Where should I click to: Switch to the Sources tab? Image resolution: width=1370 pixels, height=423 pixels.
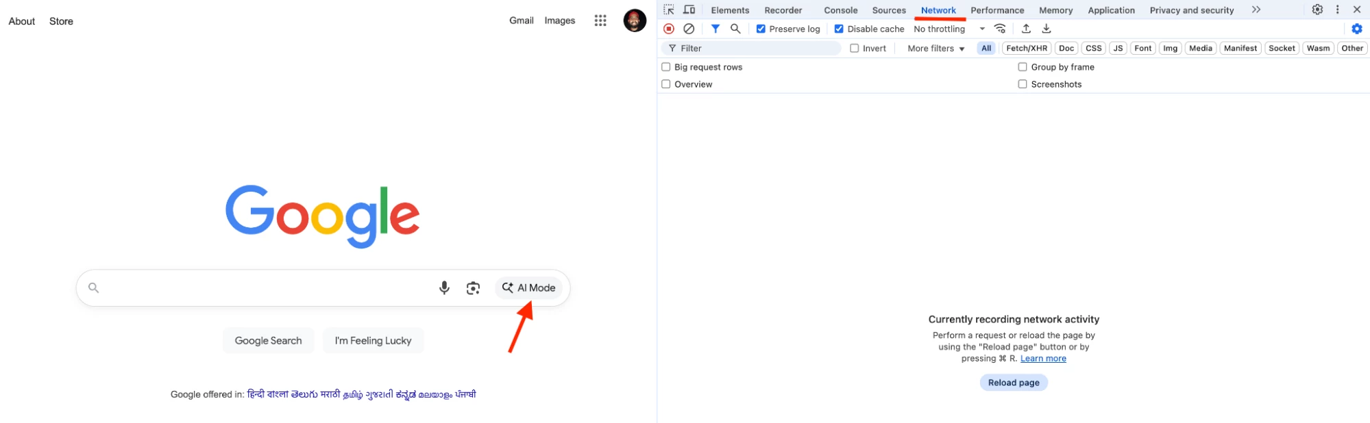889,10
